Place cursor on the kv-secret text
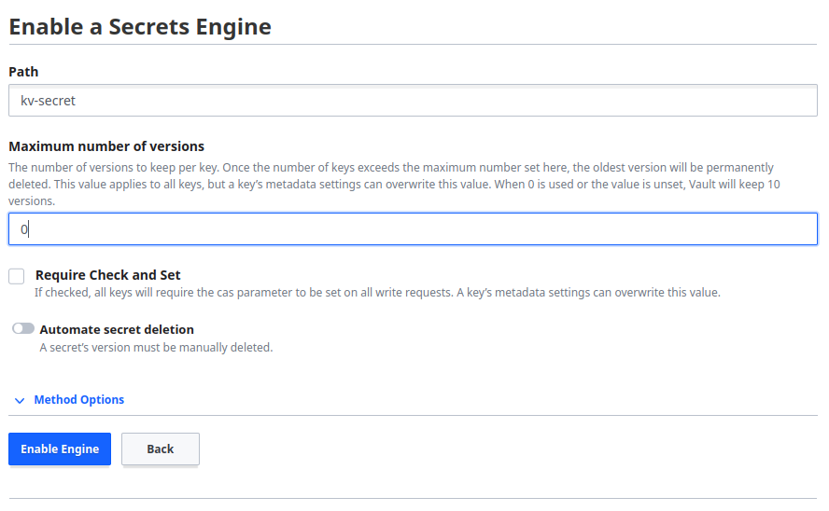Viewport: 829px width, 511px height. (48, 101)
